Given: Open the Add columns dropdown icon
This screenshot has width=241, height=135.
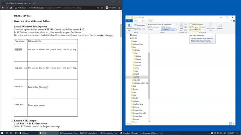Looking at the screenshot, I should [x=186, y=27].
